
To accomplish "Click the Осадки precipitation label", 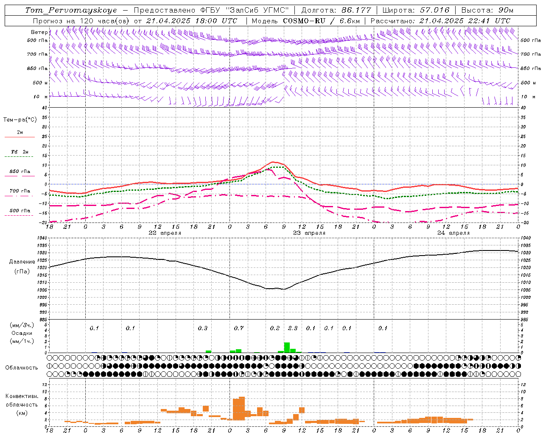I will [22, 333].
